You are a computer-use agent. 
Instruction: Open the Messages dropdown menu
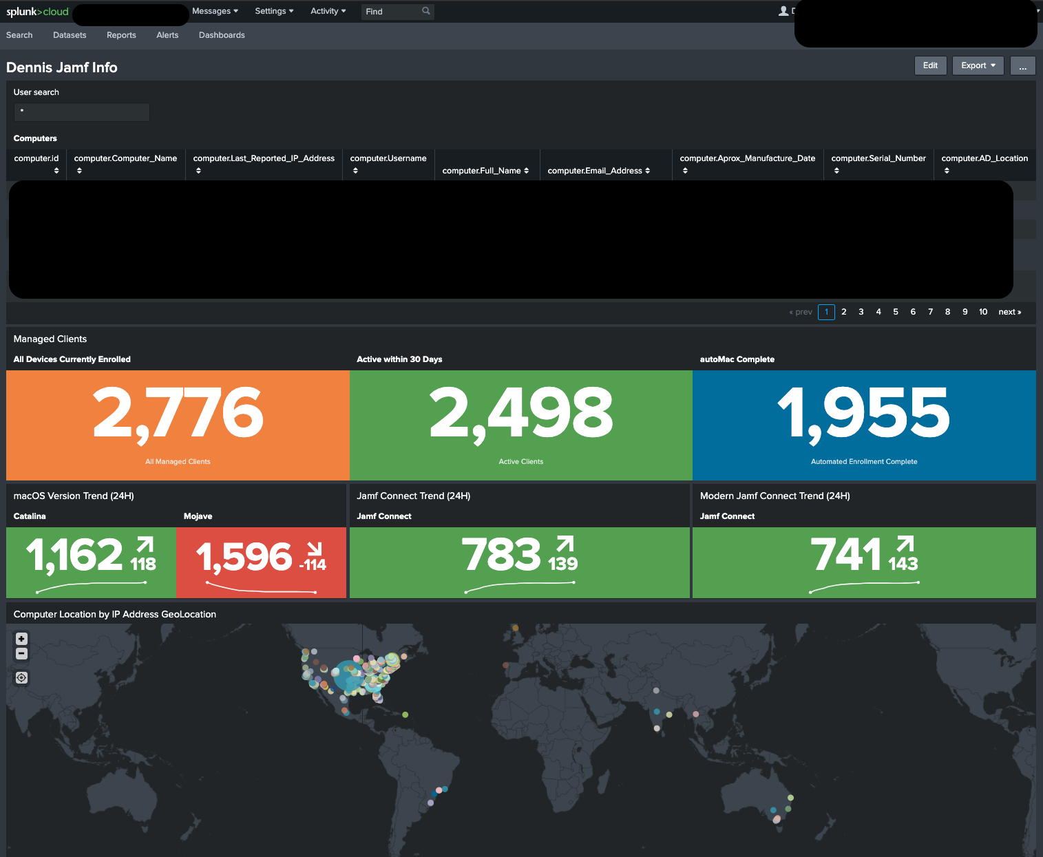[x=215, y=11]
